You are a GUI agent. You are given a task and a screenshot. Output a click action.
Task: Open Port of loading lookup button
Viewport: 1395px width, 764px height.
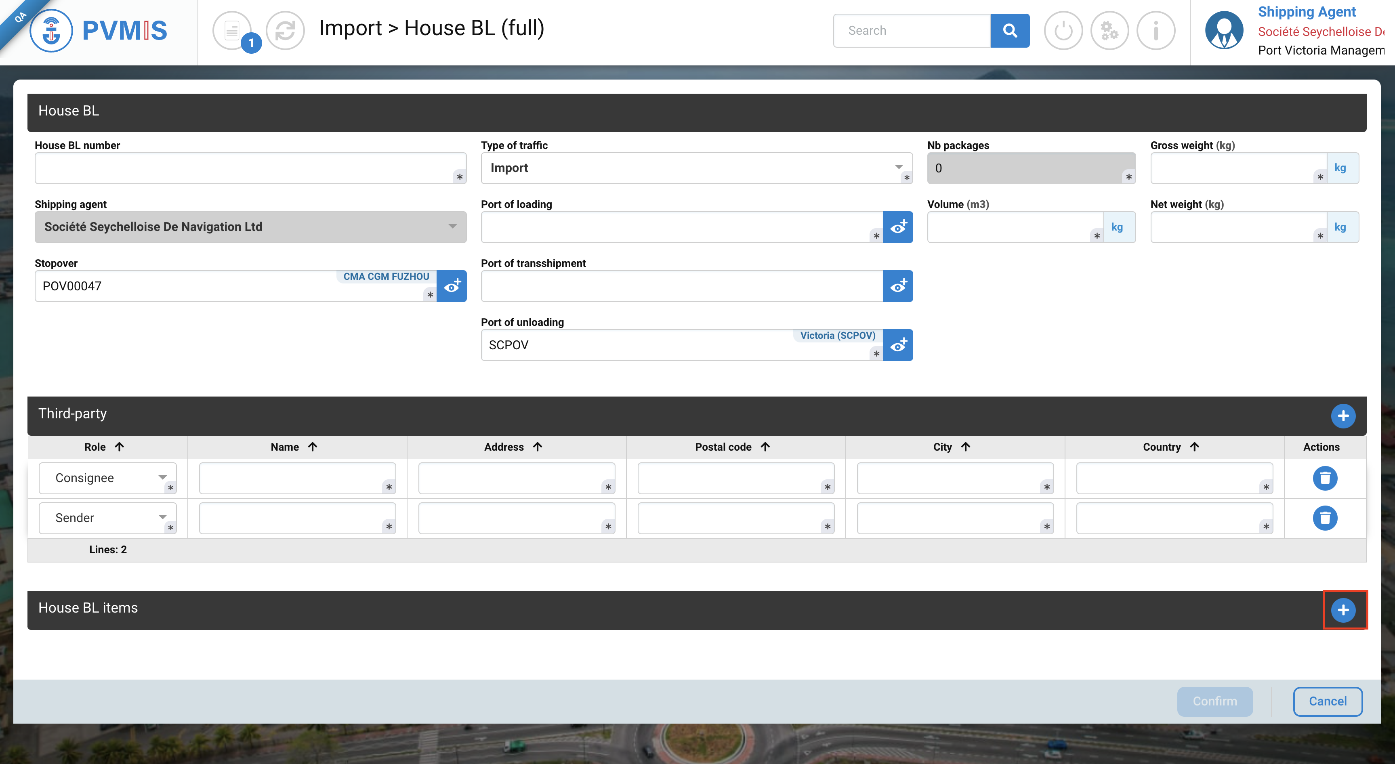click(x=897, y=227)
